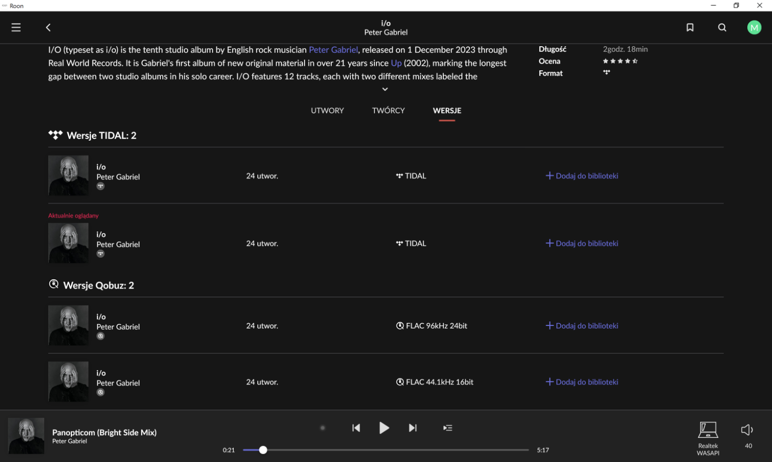
Task: Click the FLAC 44.1kHz 16bit label
Action: 440,382
